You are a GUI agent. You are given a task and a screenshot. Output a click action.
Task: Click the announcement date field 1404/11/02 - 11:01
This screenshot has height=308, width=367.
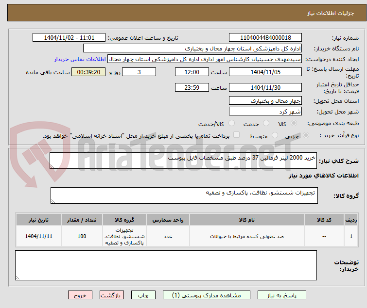69,38
